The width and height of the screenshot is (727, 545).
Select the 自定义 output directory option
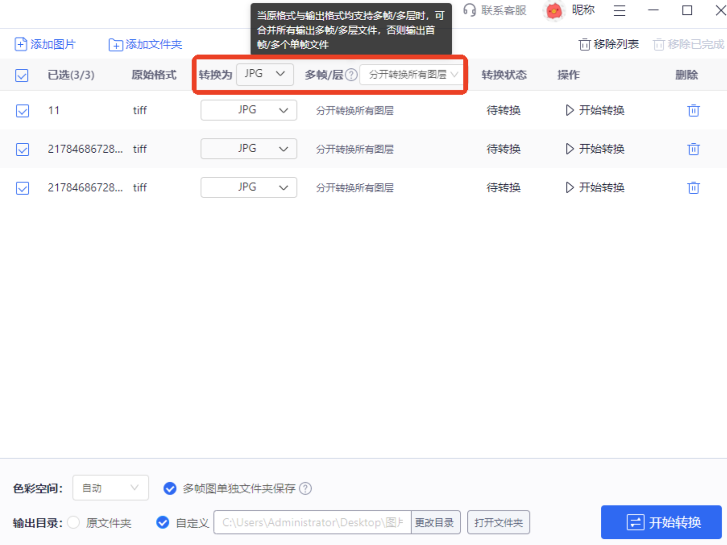click(x=163, y=522)
